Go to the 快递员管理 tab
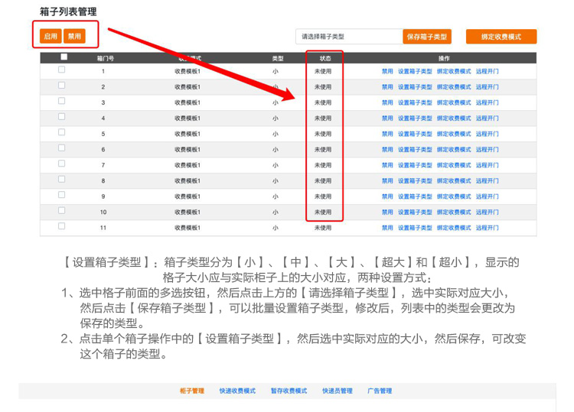The width and height of the screenshot is (574, 412). tap(338, 391)
